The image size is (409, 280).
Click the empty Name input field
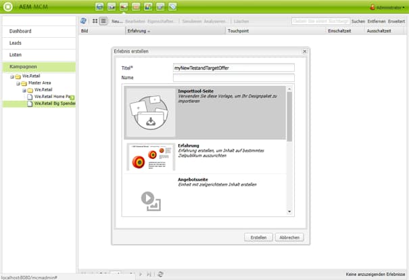pos(234,78)
